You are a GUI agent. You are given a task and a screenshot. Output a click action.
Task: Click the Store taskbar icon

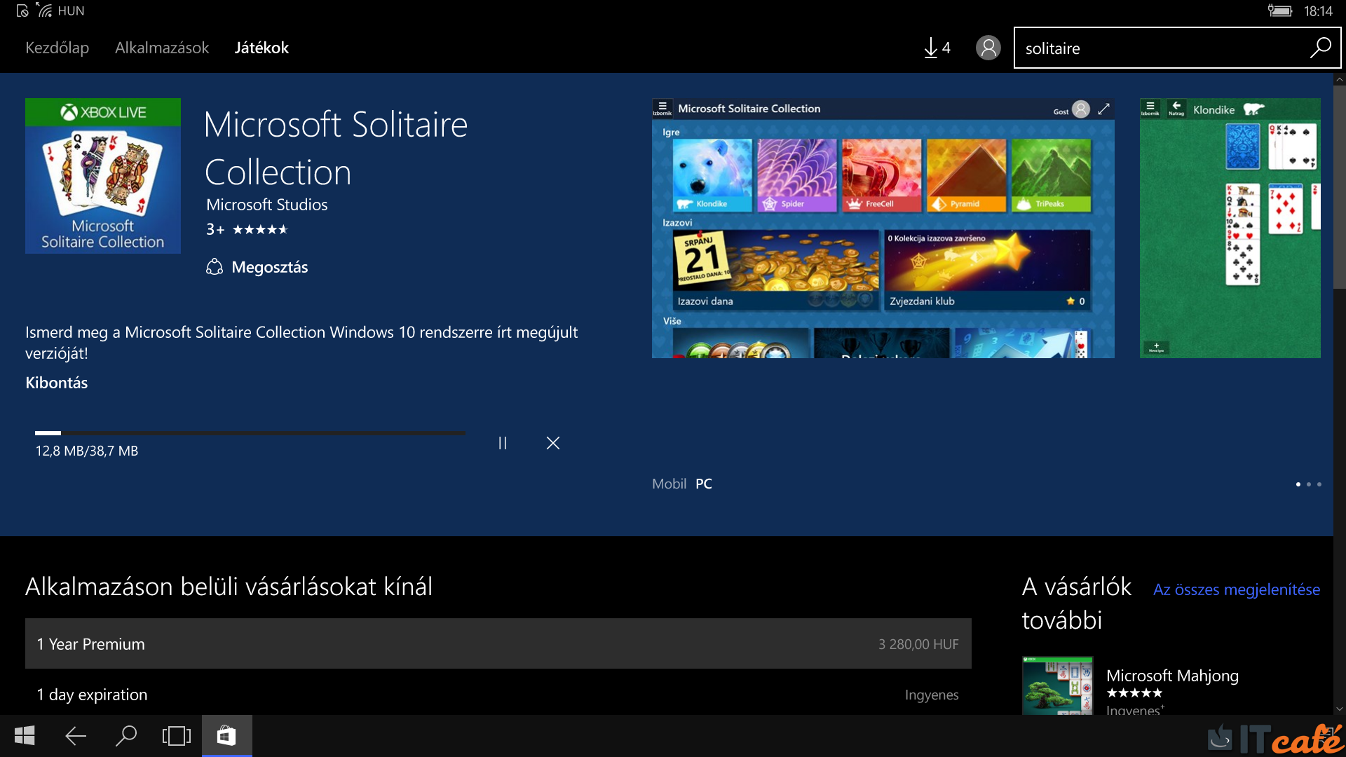pyautogui.click(x=226, y=736)
